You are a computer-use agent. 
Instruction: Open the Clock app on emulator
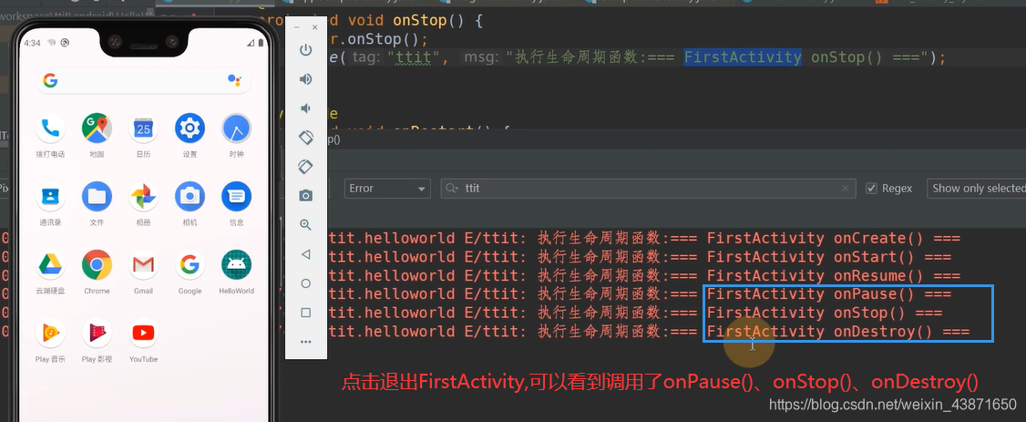236,129
